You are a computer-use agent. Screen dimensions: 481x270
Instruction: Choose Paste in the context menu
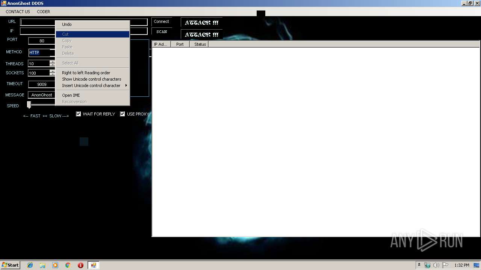[92, 47]
